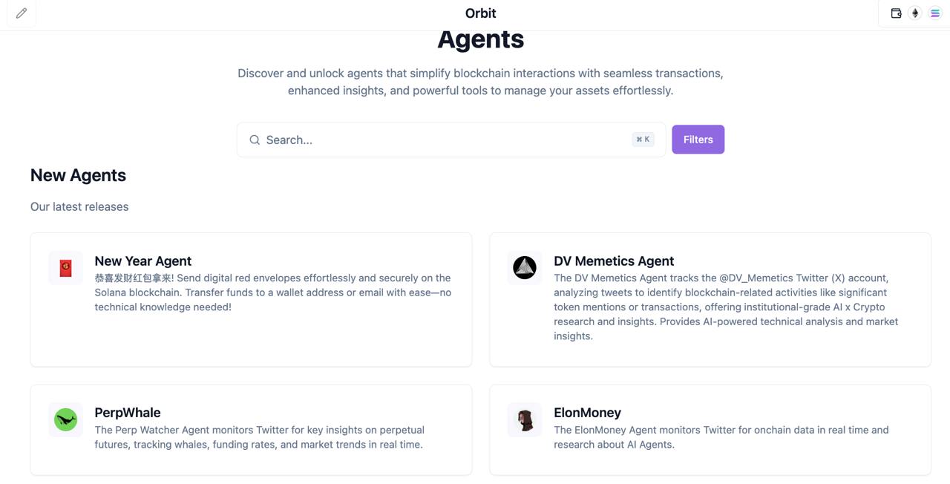Select the Ethereum network icon
The image size is (950, 484).
click(915, 13)
